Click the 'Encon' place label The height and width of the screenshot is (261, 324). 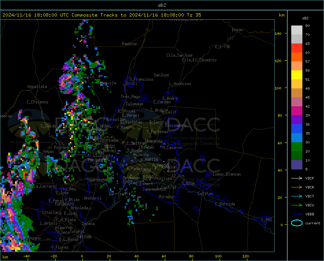coord(237,30)
